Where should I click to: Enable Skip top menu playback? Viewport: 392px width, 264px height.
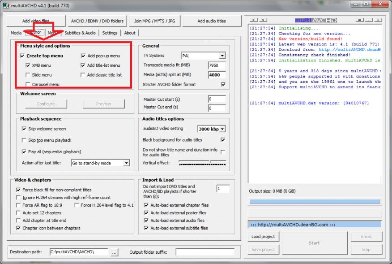(x=24, y=140)
